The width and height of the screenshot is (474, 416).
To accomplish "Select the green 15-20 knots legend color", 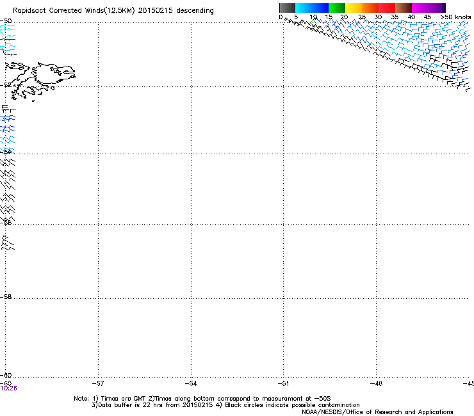I will [x=337, y=8].
